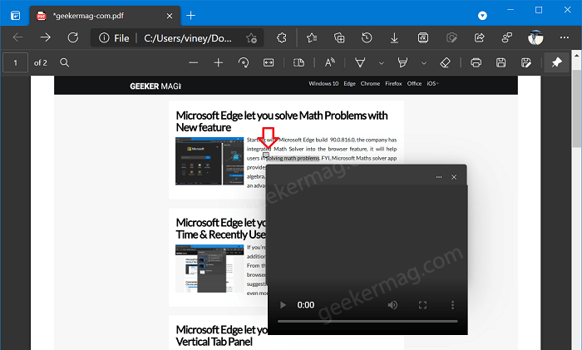Viewport: 582px width, 350px height.
Task: Mute the video volume
Action: tap(392, 305)
